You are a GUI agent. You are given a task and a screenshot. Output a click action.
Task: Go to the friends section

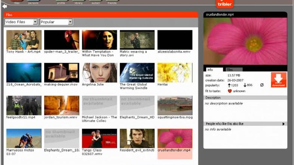(x=112, y=2)
